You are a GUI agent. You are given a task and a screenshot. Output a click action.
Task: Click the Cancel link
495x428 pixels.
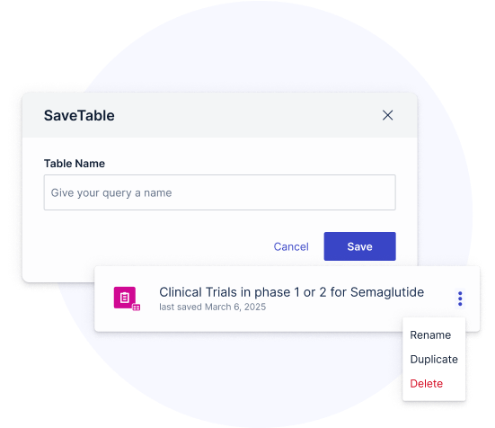291,246
